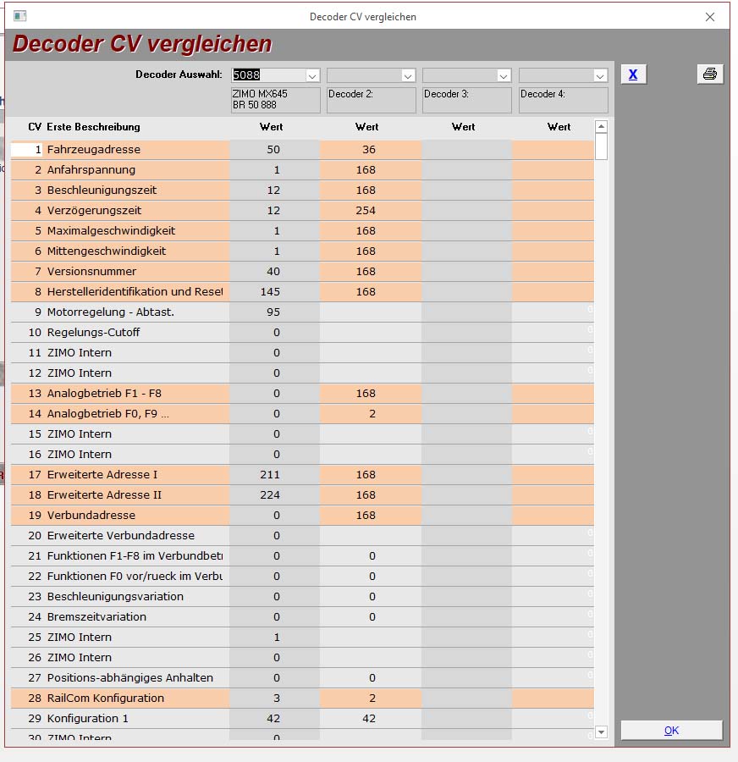The image size is (738, 762).
Task: Click value 3 for RailCom Konfiguration
Action: (x=277, y=698)
